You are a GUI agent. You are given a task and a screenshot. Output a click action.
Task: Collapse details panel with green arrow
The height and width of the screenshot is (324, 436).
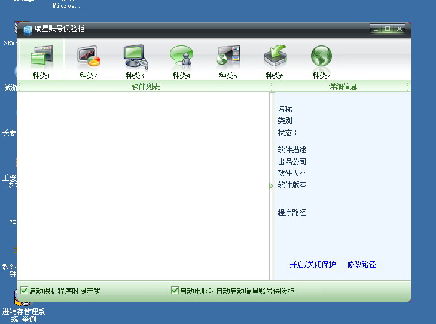(x=271, y=186)
